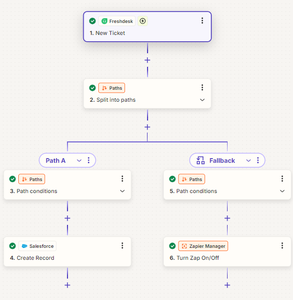Click the Freshdesk app badge in step 1
The width and height of the screenshot is (293, 300).
[117, 21]
